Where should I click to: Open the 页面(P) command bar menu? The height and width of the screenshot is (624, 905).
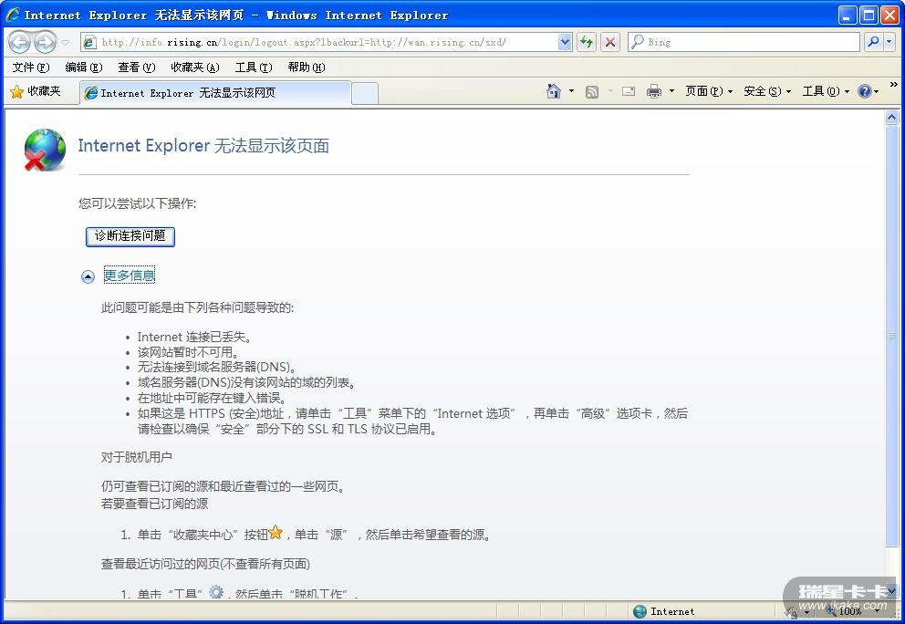click(x=709, y=91)
